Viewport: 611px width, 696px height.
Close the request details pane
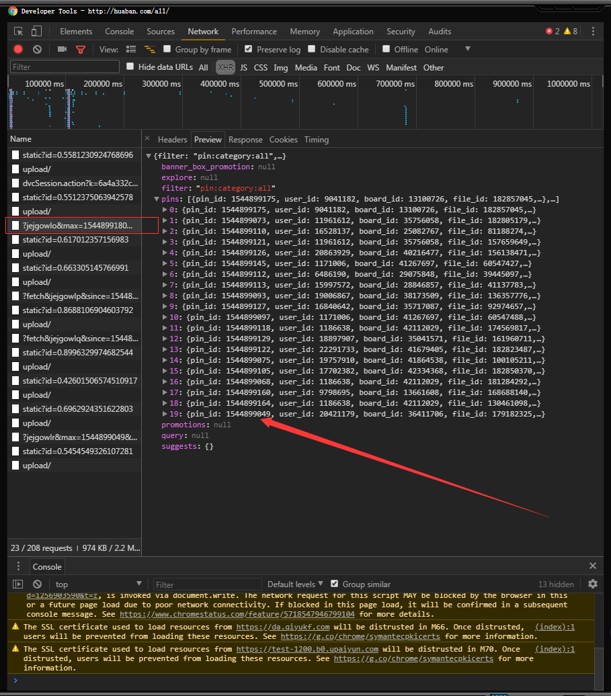147,138
